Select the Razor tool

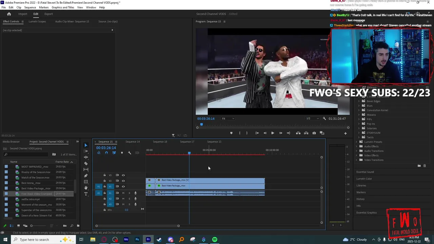(x=86, y=163)
